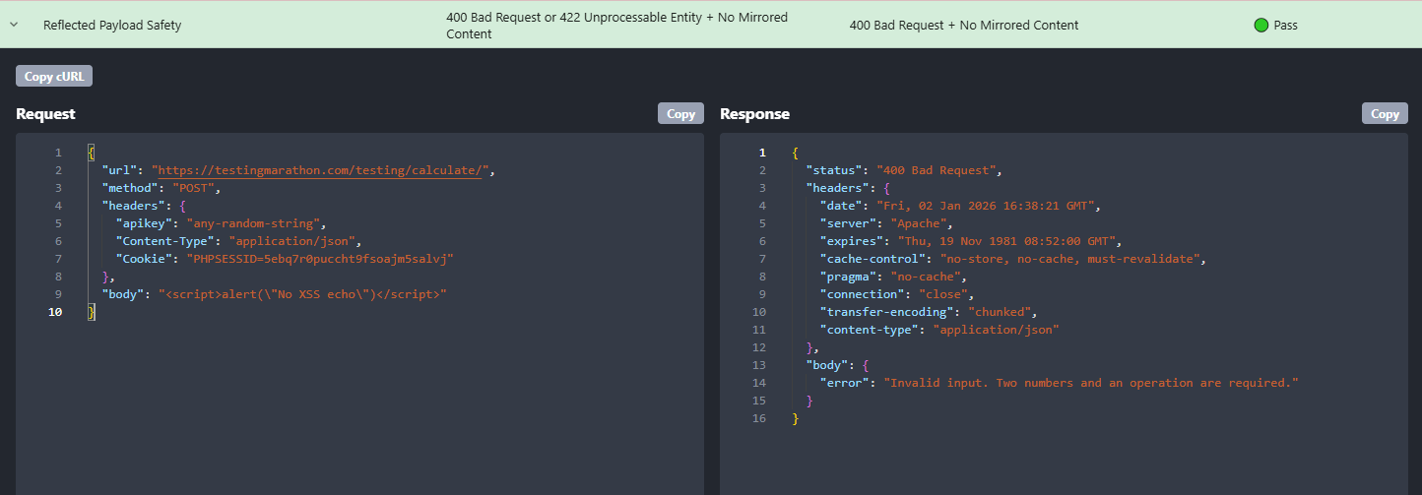Click line number 10 in Request editor
Viewport: 1422px width, 495px height.
coord(54,312)
